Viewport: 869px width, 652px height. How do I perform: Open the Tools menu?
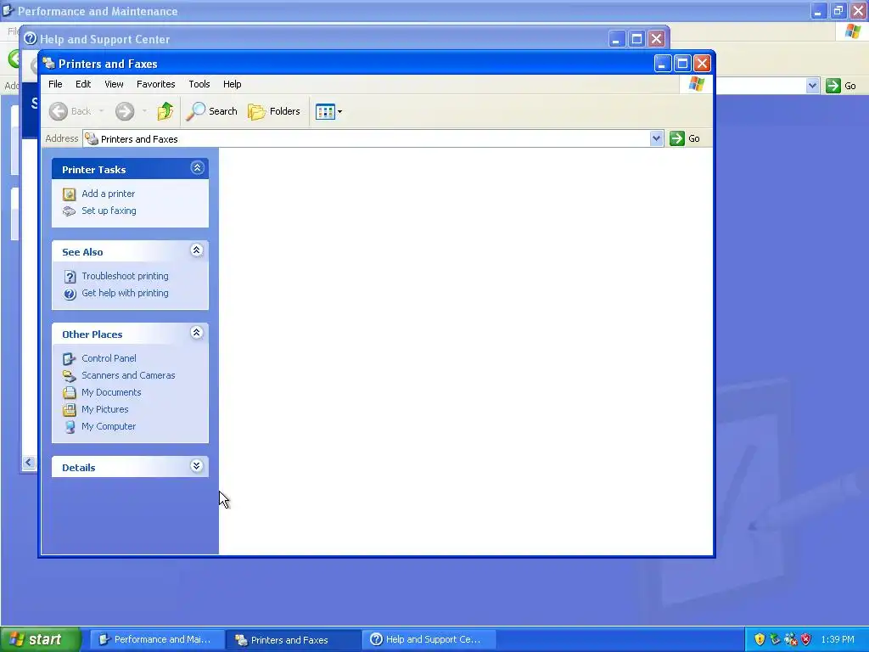(199, 84)
